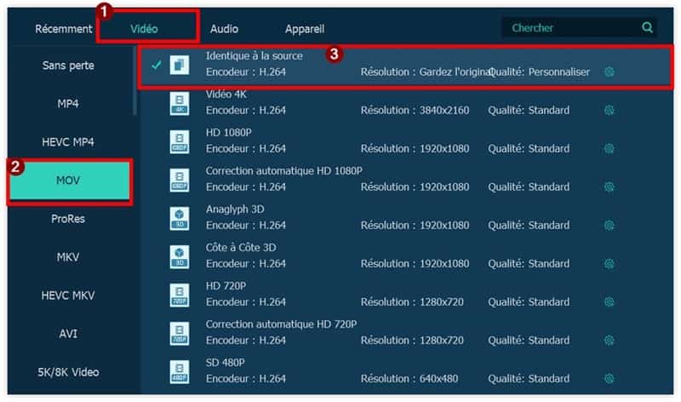This screenshot has height=402, width=681.
Task: Open gear settings for Identique à la source
Action: coord(609,72)
